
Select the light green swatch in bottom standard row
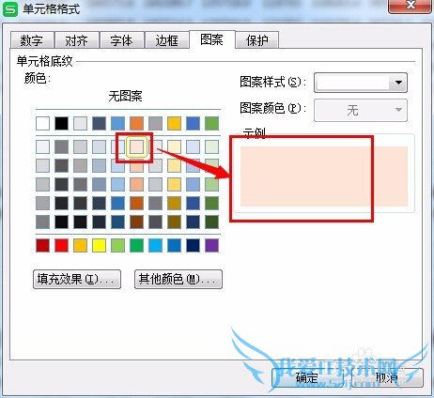point(117,245)
